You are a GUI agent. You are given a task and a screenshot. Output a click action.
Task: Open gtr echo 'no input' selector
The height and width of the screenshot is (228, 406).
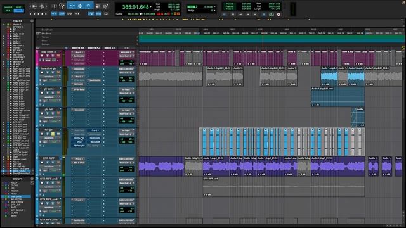pyautogui.click(x=127, y=89)
